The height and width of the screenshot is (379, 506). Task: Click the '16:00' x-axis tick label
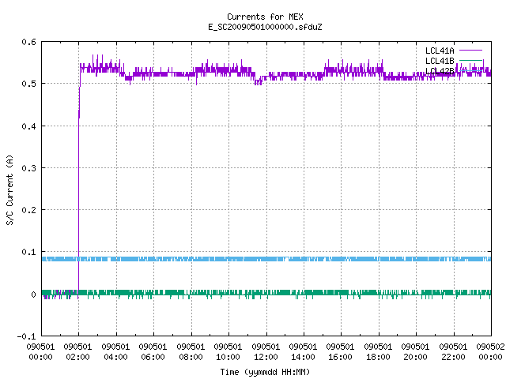340,357
